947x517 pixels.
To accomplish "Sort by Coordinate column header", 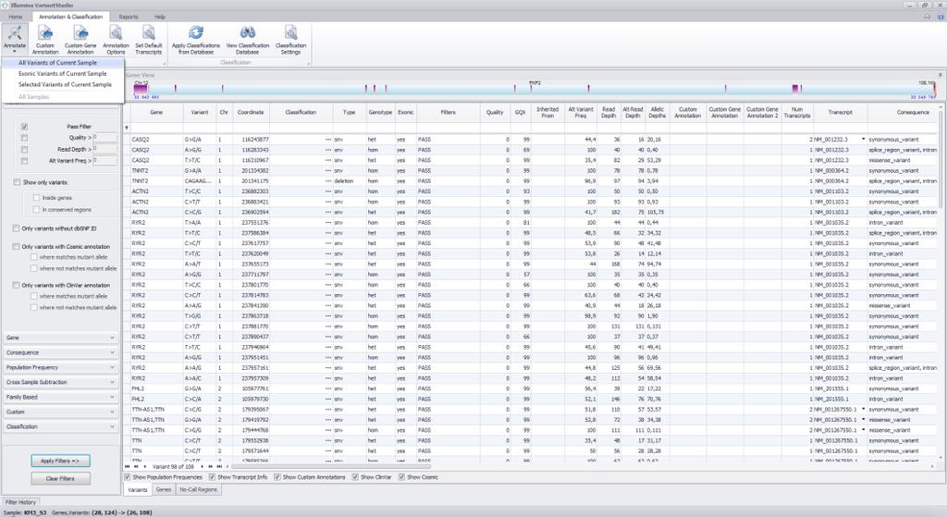I will click(x=251, y=112).
